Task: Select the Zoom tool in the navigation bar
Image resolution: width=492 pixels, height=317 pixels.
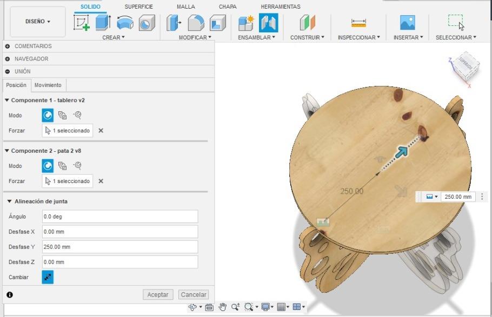Action: point(236,307)
